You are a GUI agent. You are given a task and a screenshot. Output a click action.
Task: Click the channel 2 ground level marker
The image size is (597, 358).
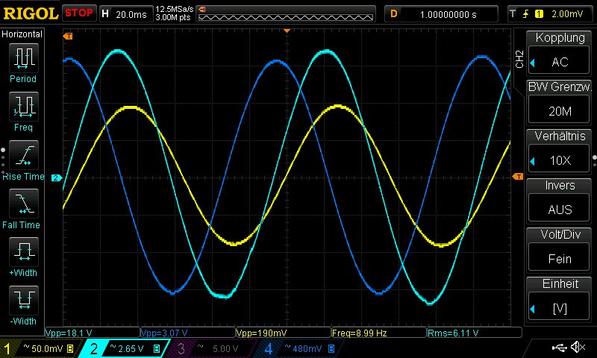pyautogui.click(x=57, y=178)
